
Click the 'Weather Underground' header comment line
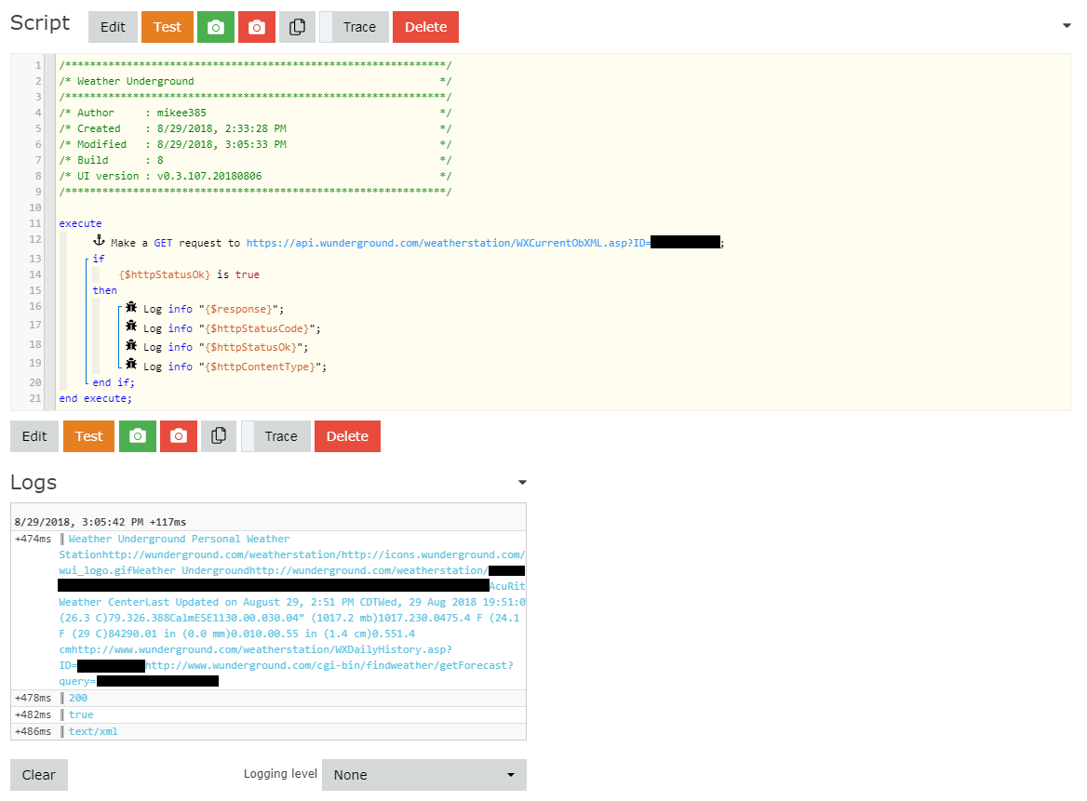(255, 82)
